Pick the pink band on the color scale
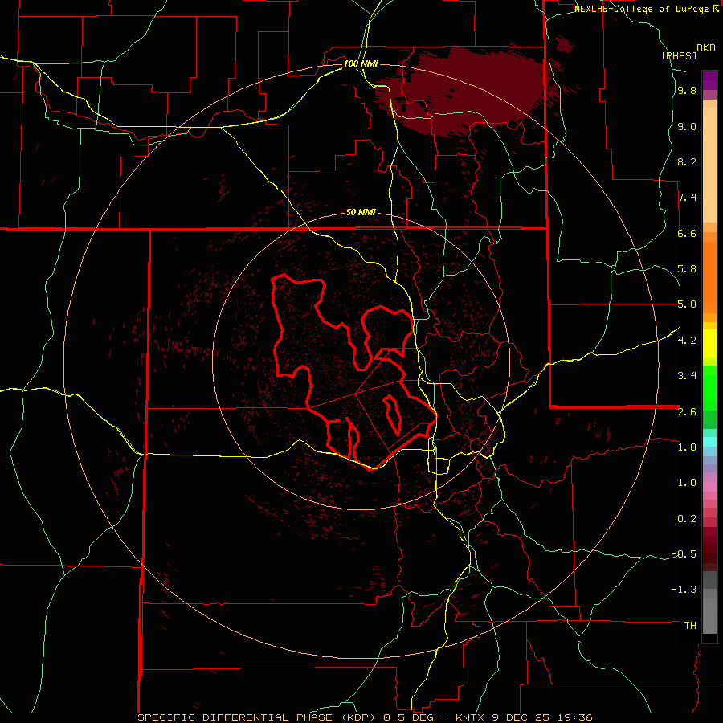The image size is (723, 723). 709,487
